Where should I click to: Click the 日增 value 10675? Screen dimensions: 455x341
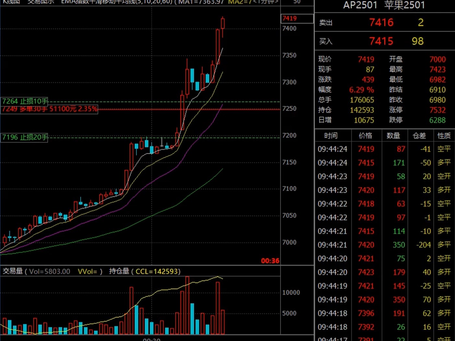coord(364,120)
